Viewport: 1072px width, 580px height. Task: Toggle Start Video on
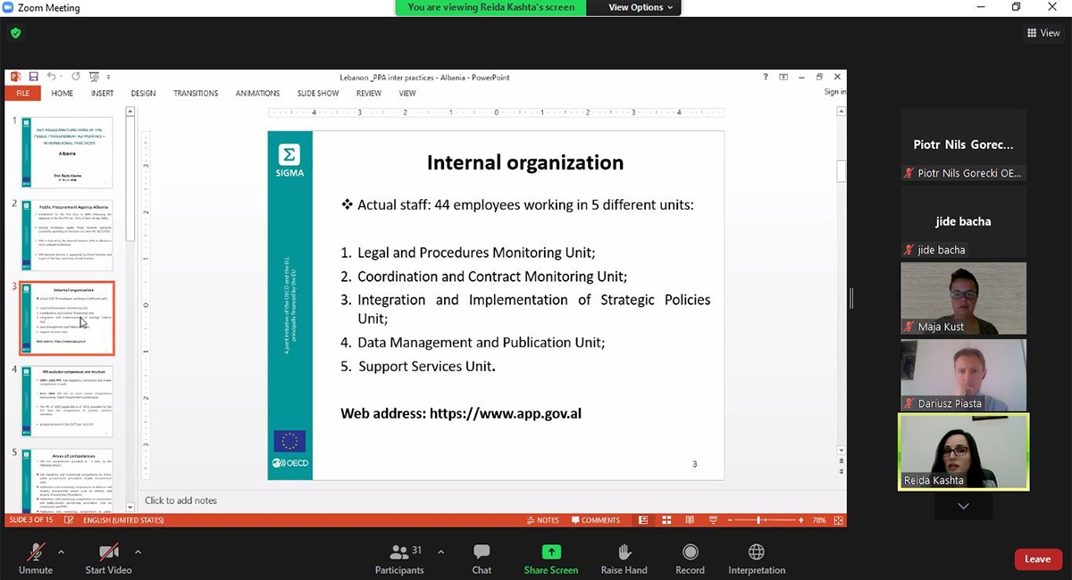click(108, 559)
